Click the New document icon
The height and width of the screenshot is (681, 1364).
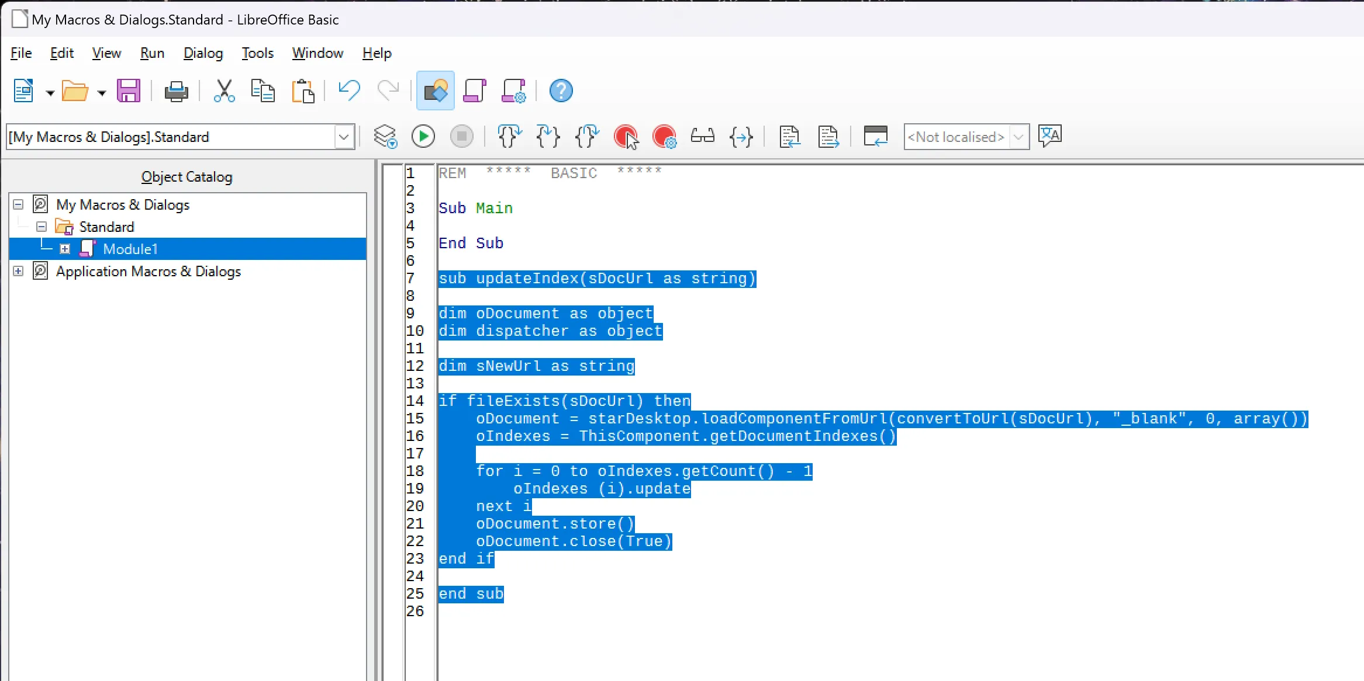point(23,91)
